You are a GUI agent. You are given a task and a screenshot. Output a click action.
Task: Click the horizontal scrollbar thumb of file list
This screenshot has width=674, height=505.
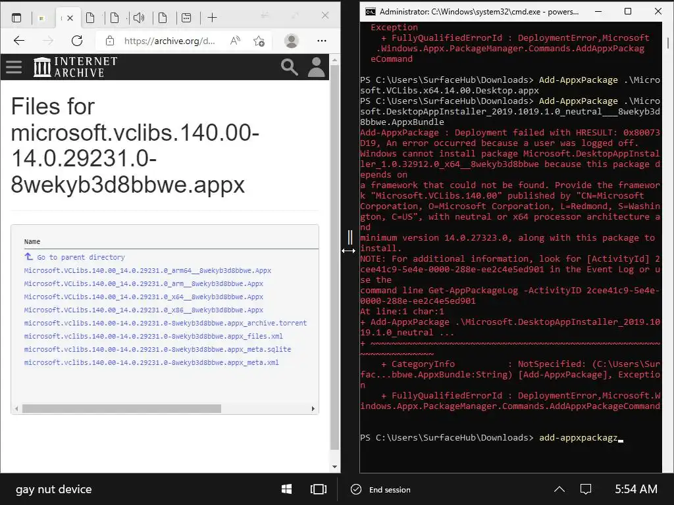[x=122, y=409]
